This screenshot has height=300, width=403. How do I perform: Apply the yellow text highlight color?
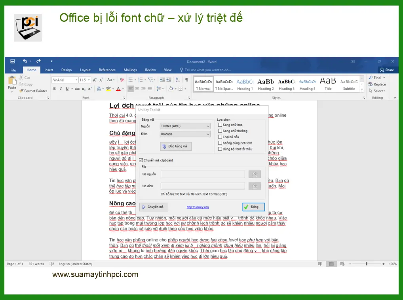[x=108, y=89]
